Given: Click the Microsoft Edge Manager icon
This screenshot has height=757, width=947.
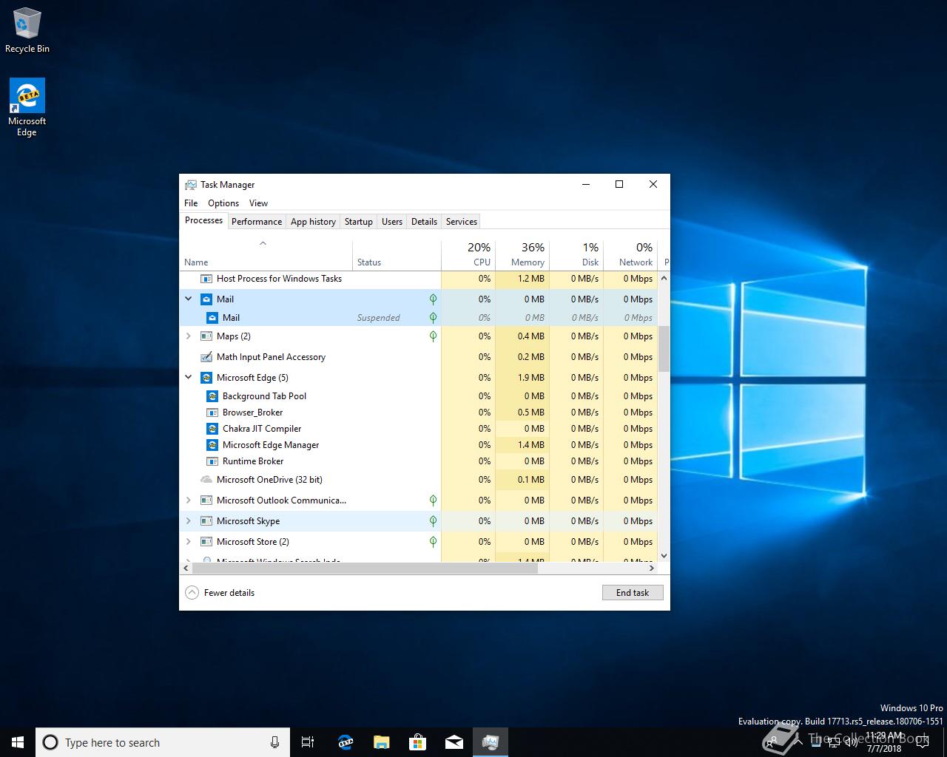Looking at the screenshot, I should tap(212, 445).
